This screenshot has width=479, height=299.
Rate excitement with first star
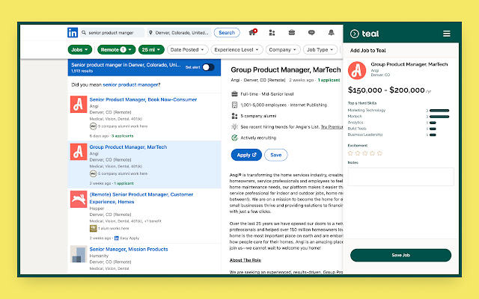pos(350,153)
